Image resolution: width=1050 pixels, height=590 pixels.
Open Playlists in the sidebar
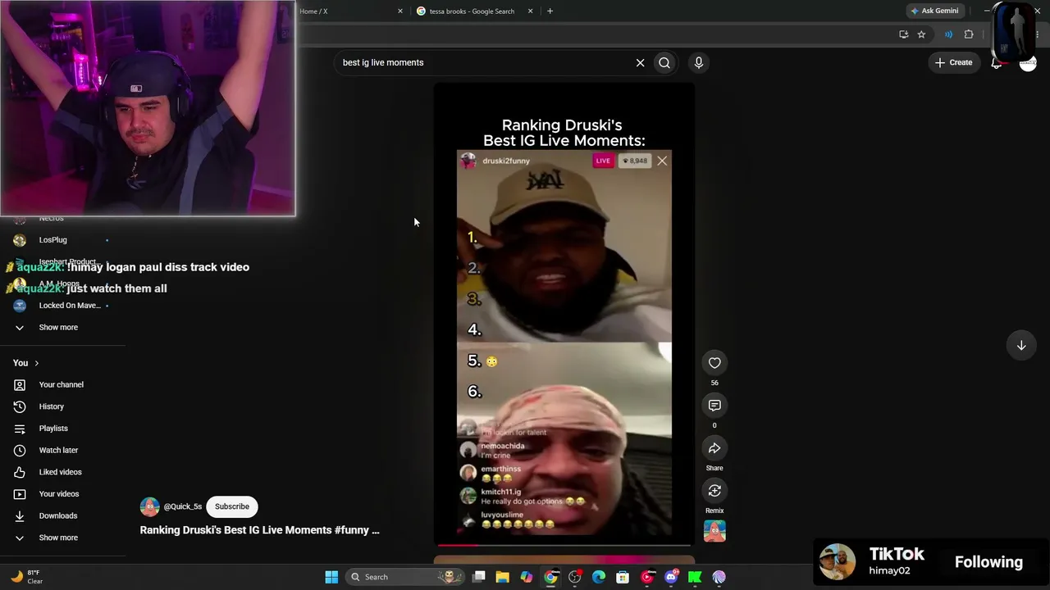point(53,429)
